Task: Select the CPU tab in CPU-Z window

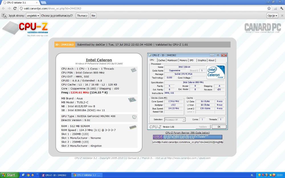Action: click(x=152, y=60)
